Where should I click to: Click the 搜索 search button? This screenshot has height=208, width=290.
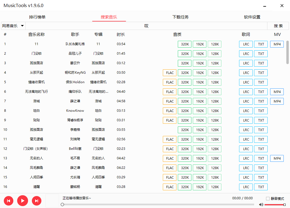[278, 26]
